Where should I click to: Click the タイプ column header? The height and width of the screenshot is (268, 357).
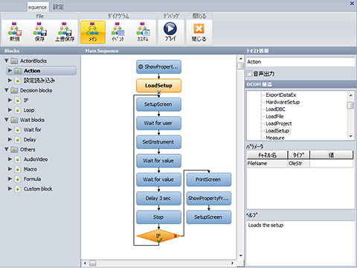pos(298,155)
